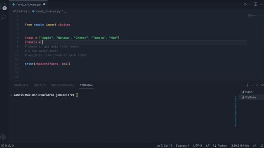Click the unsaved dot on rand_choices.py tab

44,5
